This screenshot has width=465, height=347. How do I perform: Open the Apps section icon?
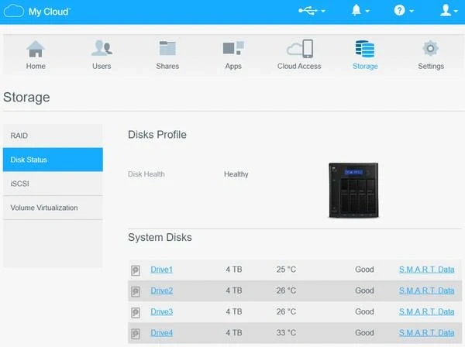coord(233,49)
